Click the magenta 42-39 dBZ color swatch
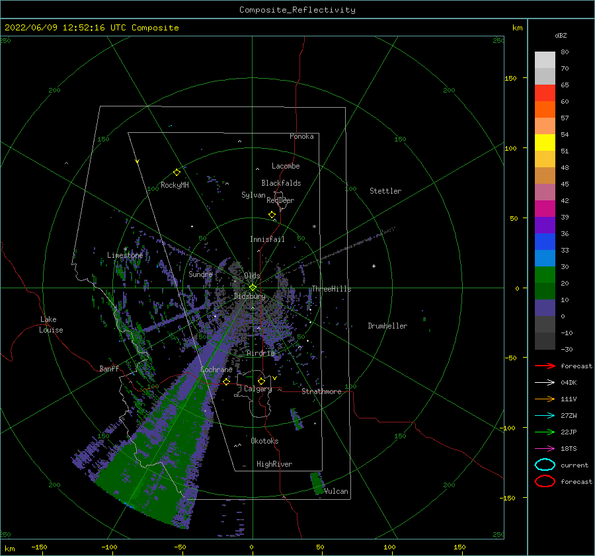Image resolution: width=595 pixels, height=556 pixels. point(545,209)
